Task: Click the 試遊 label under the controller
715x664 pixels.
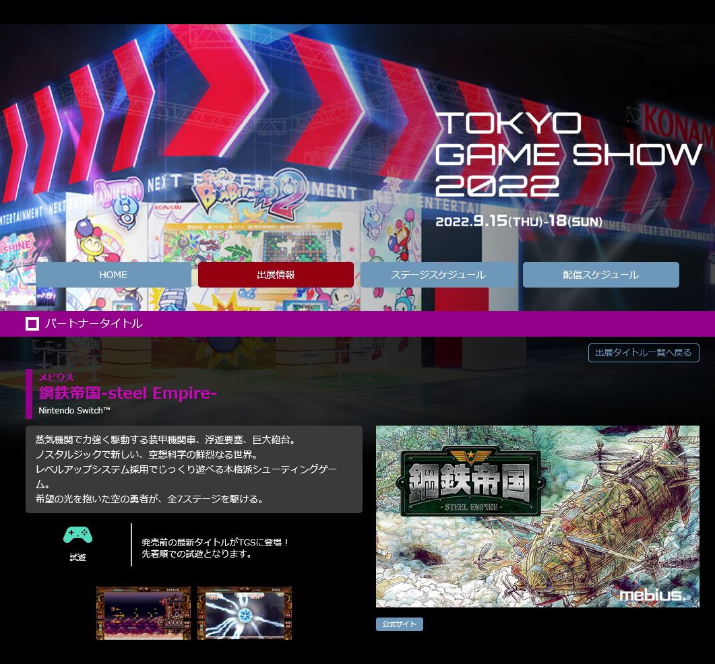Action: click(x=78, y=557)
